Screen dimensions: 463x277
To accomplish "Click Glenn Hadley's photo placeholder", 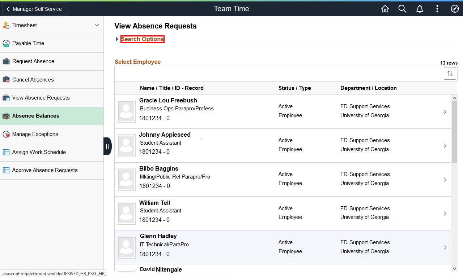I will (126, 247).
